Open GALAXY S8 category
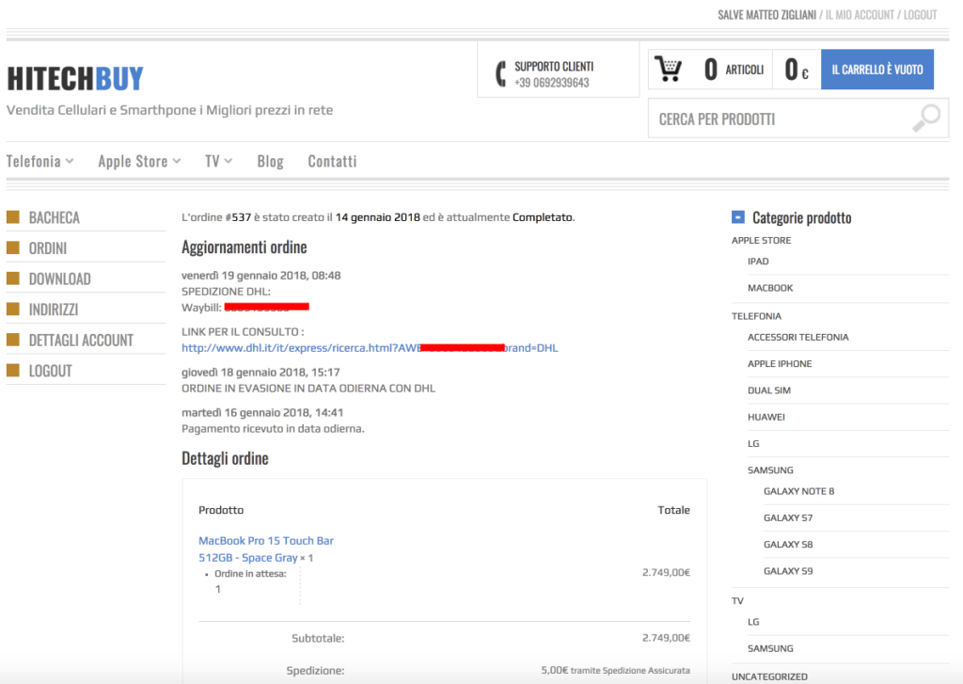The width and height of the screenshot is (963, 684). click(788, 544)
